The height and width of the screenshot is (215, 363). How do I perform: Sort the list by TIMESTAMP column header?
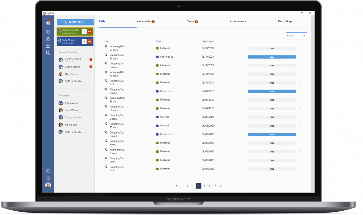coord(208,42)
